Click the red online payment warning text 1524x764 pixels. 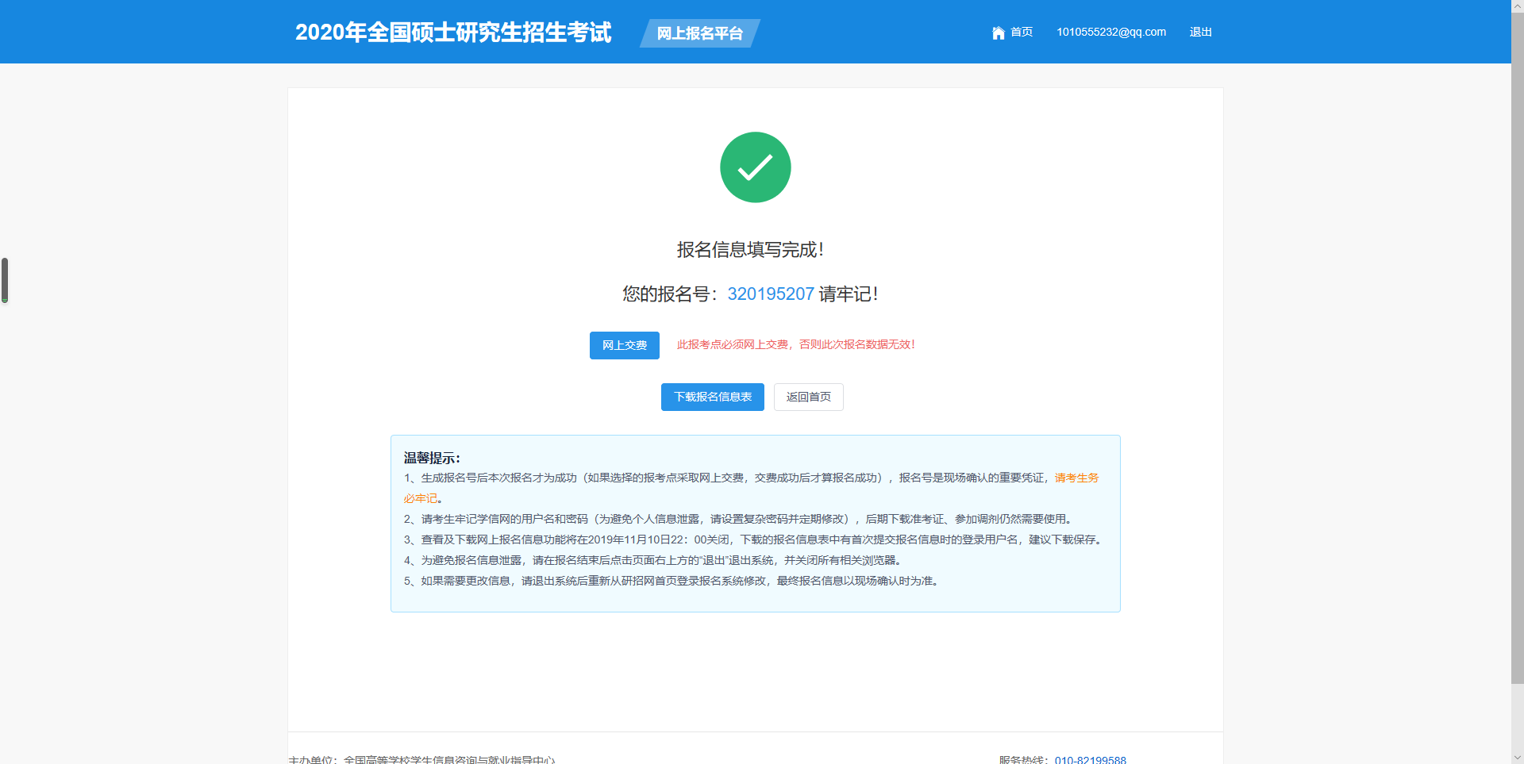coord(795,345)
